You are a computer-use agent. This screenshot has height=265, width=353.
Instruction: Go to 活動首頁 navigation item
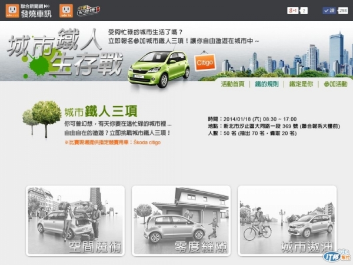point(232,84)
